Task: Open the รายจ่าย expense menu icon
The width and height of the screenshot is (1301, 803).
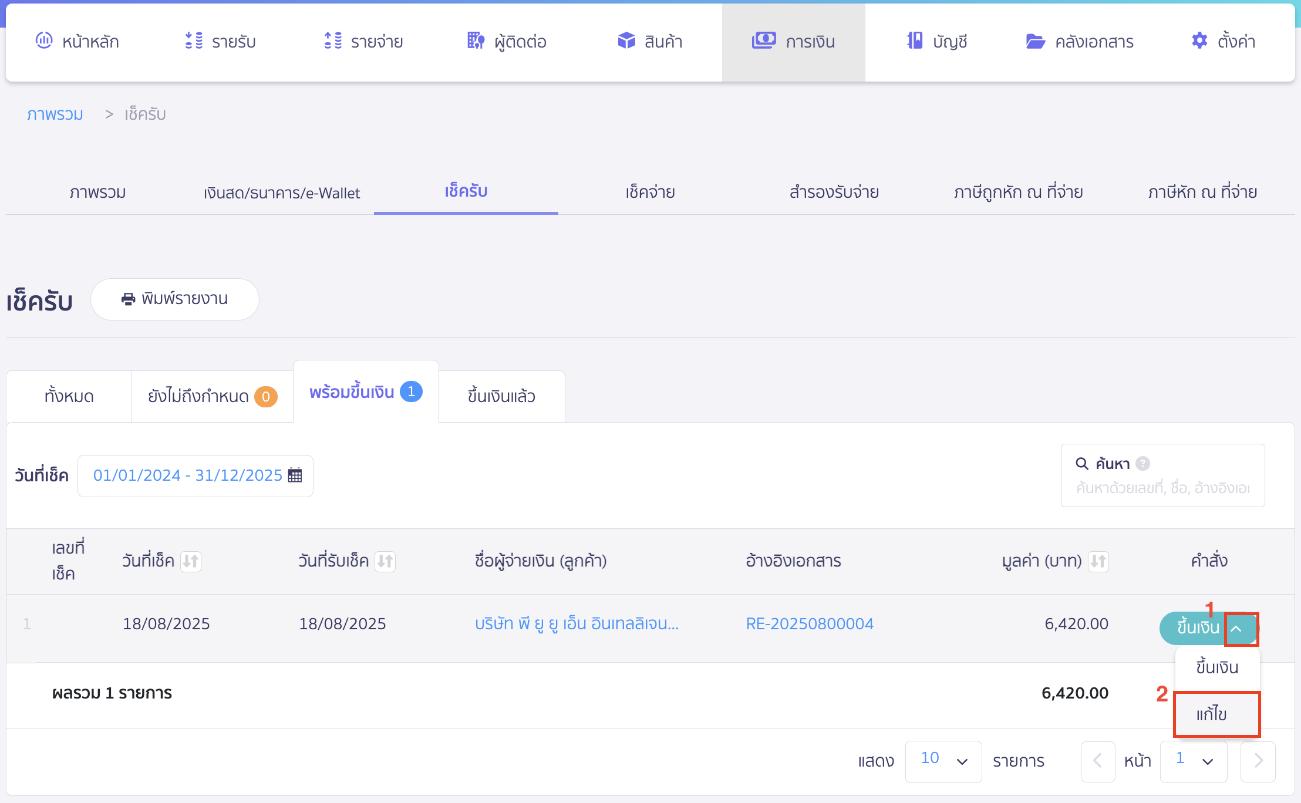Action: [x=332, y=41]
